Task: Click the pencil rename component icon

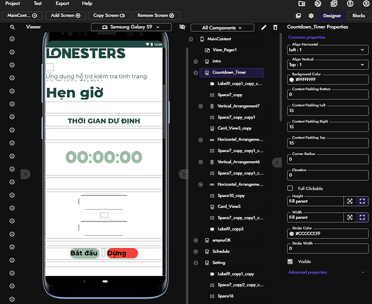Action: [x=264, y=27]
